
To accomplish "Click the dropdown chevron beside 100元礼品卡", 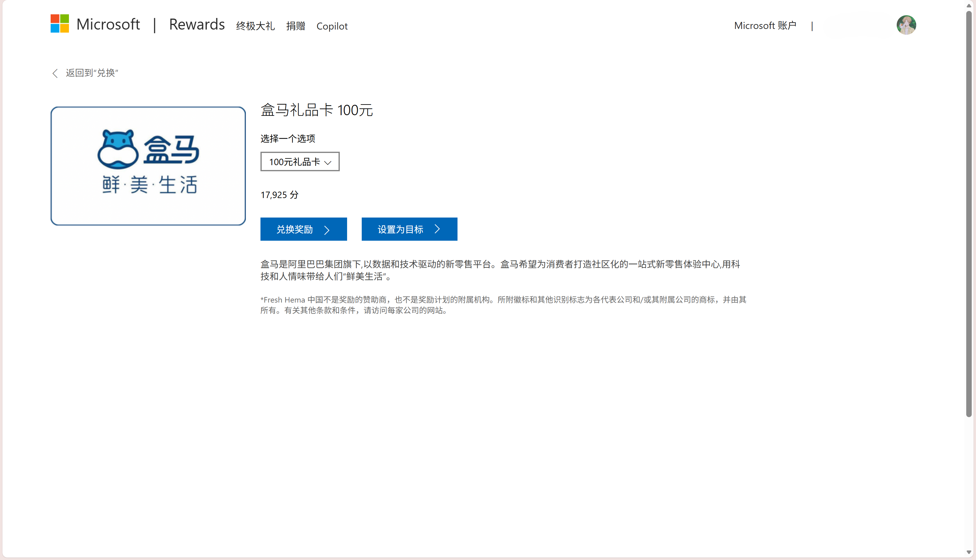I will click(328, 163).
